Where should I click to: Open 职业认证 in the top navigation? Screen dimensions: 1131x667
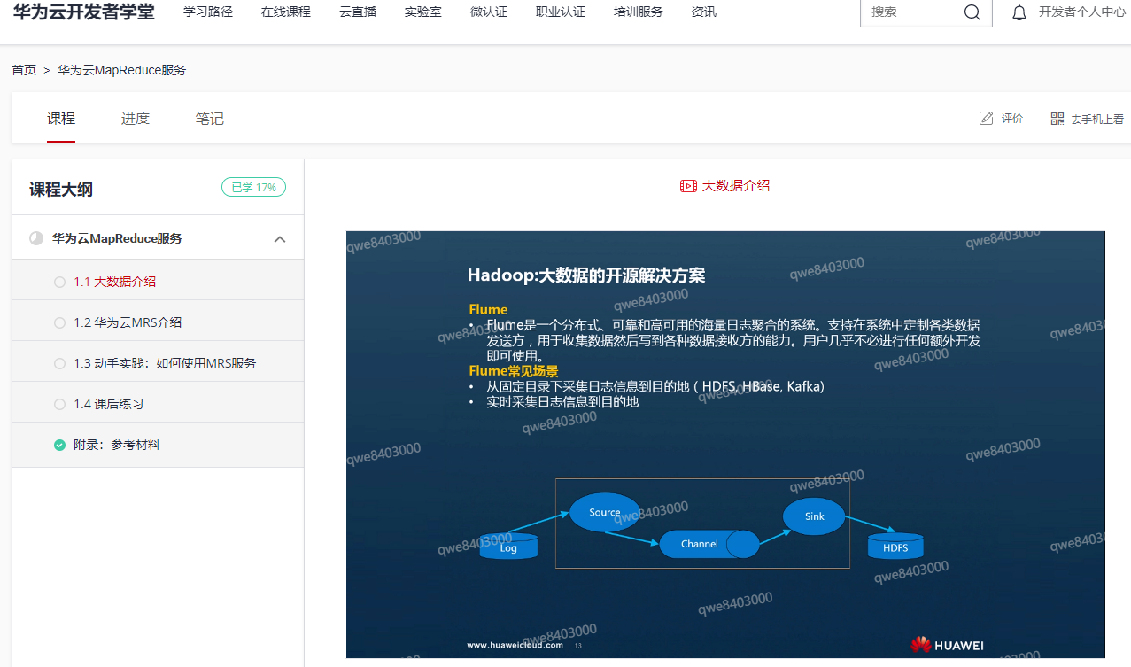pyautogui.click(x=561, y=12)
